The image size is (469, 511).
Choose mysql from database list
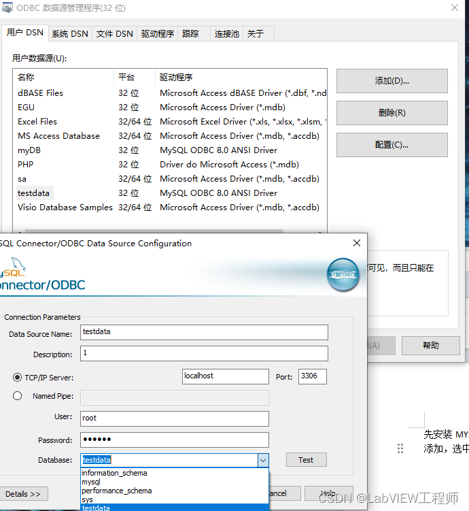click(175, 482)
